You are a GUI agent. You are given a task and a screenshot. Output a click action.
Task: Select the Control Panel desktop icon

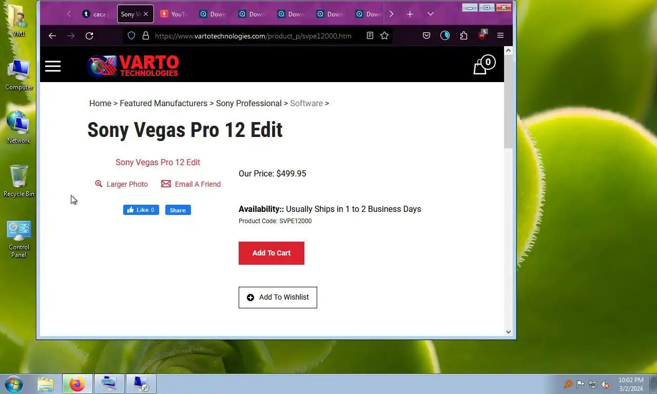tap(19, 240)
